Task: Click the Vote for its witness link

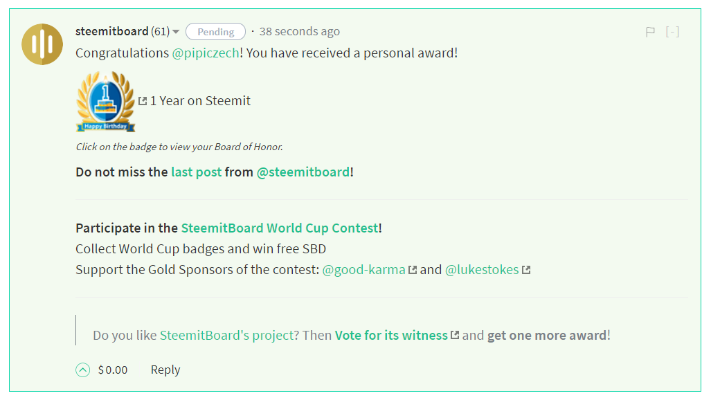Action: click(x=391, y=336)
